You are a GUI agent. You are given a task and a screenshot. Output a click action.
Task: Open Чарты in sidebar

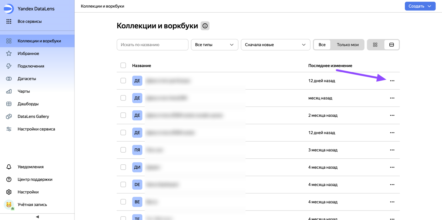[x=37, y=91]
